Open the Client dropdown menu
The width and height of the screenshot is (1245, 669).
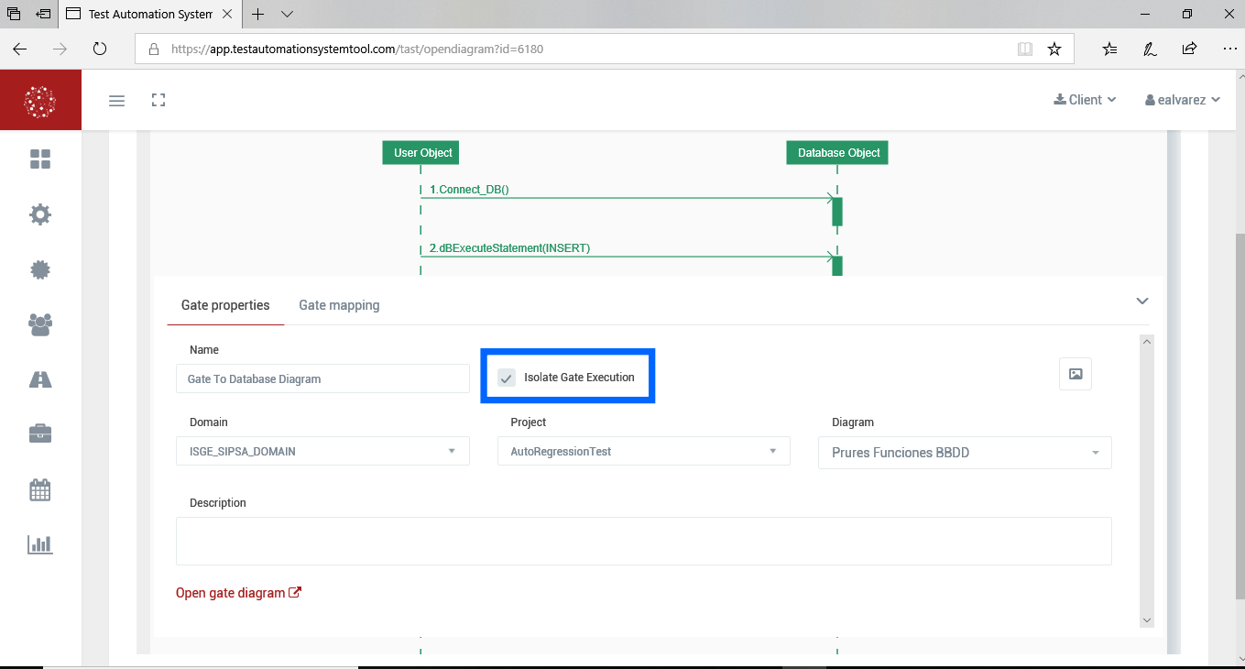tap(1085, 100)
